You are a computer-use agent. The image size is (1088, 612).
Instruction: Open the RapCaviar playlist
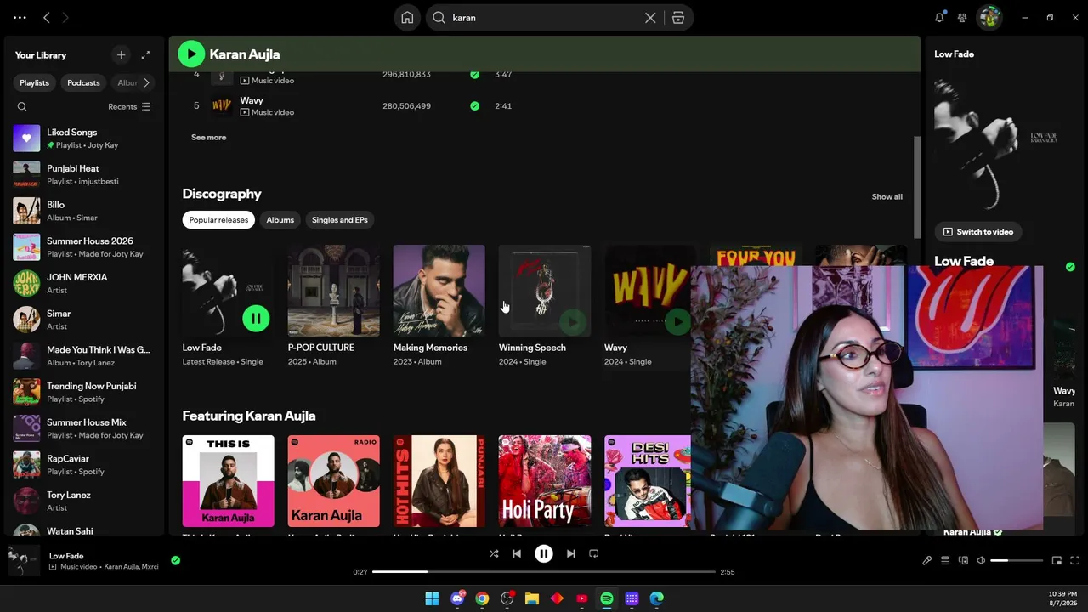click(x=84, y=465)
